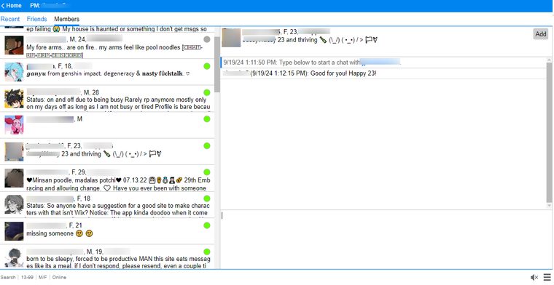Go back with the Home arrow
Screen dimensions: 554x285
(11, 6)
